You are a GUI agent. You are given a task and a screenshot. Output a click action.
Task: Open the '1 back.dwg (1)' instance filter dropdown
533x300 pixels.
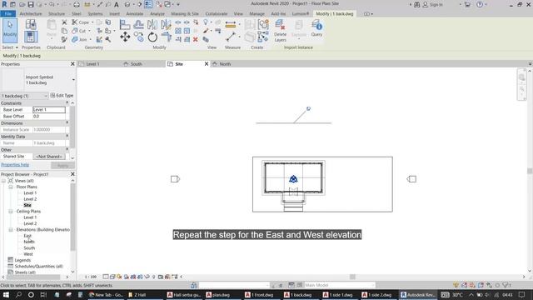point(24,96)
